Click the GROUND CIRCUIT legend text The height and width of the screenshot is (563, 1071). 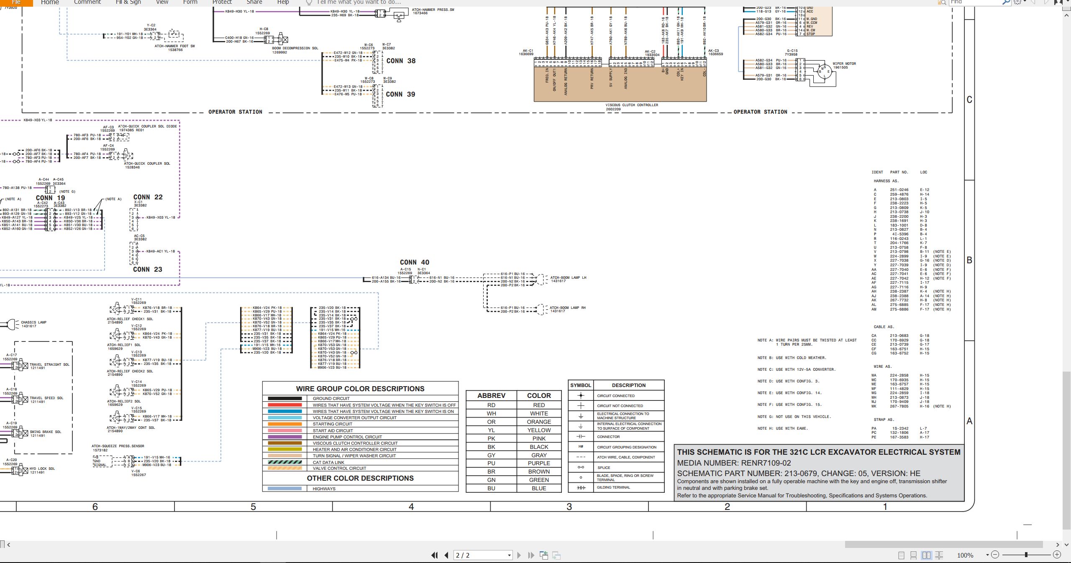[331, 398]
